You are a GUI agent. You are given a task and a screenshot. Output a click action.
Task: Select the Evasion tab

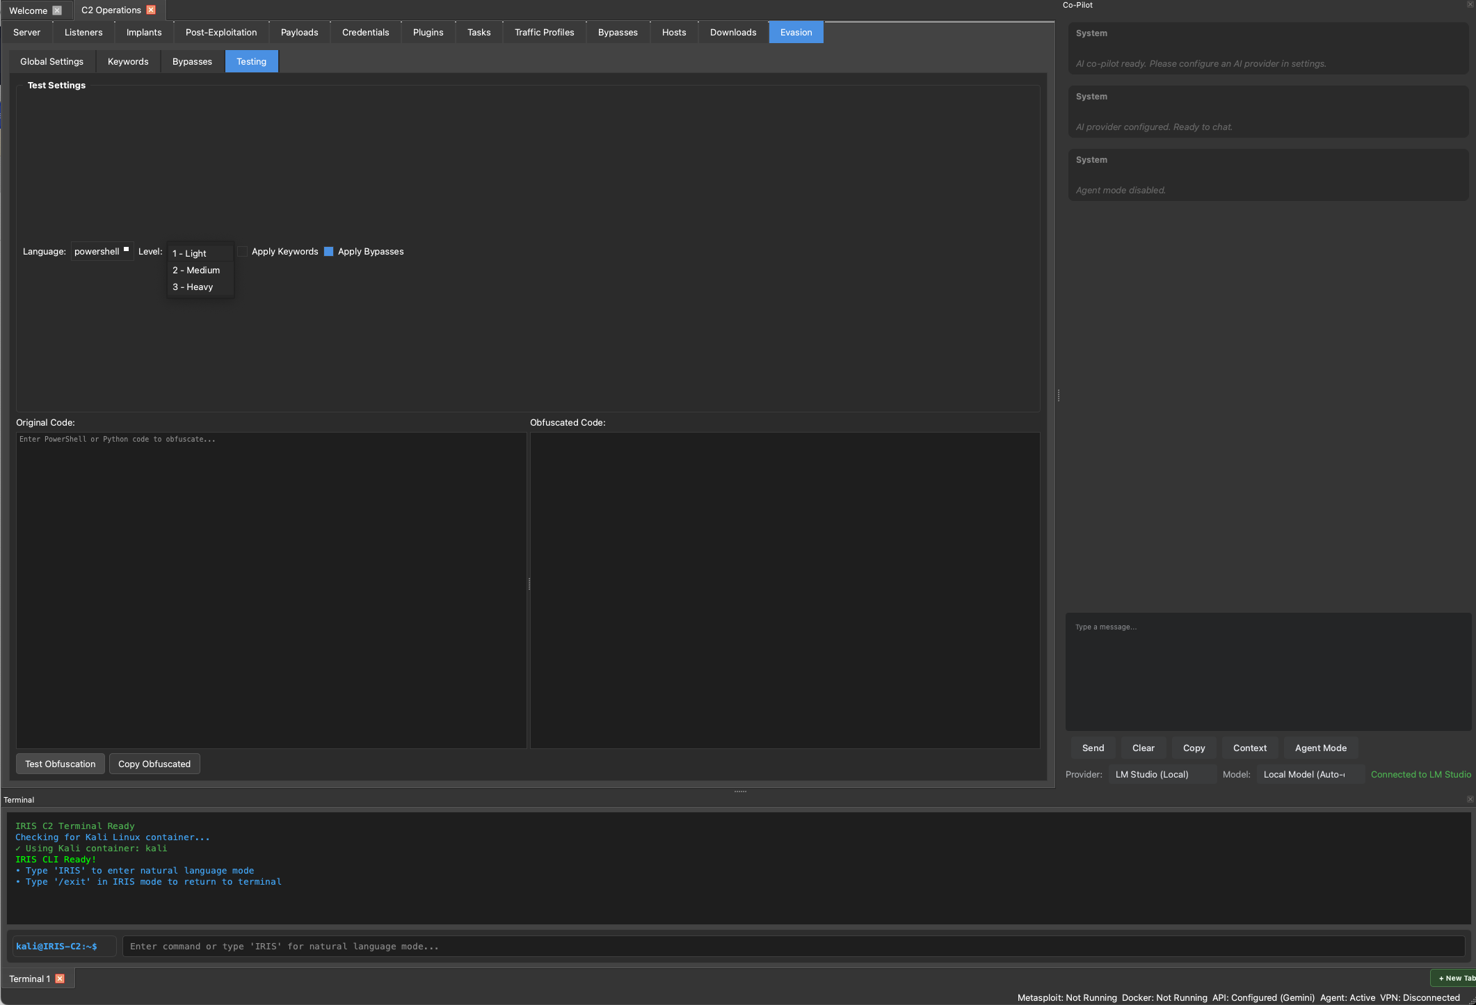tap(796, 32)
